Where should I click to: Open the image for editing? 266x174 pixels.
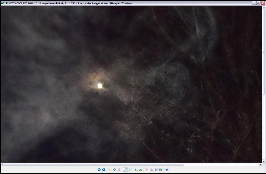(x=161, y=170)
